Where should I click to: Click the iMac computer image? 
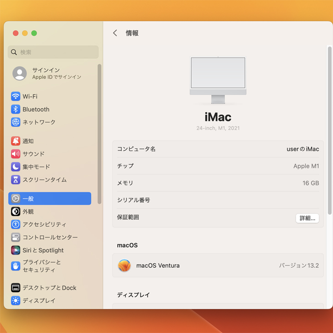(x=218, y=80)
